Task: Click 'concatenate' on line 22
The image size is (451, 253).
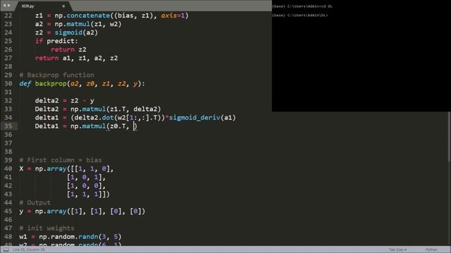Action: click(88, 15)
